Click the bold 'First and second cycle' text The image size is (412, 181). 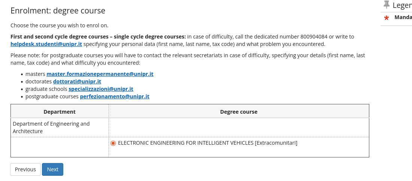tap(98, 37)
